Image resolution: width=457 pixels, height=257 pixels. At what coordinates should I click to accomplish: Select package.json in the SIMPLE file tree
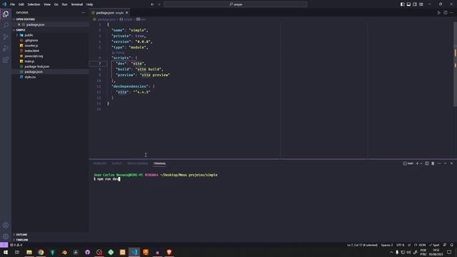[34, 72]
